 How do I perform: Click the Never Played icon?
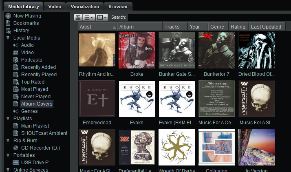[16, 97]
